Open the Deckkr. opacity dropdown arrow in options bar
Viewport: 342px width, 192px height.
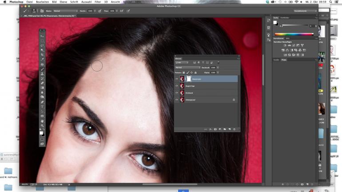(95, 11)
